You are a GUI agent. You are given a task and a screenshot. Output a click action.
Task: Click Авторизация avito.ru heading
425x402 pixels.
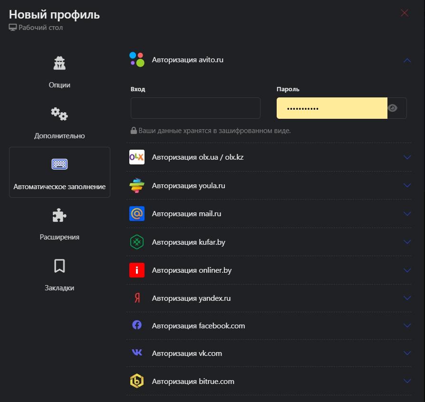click(x=188, y=59)
